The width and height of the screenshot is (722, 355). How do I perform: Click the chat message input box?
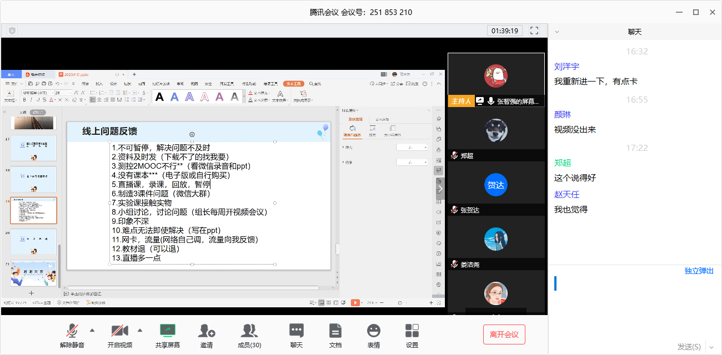pyautogui.click(x=633, y=305)
